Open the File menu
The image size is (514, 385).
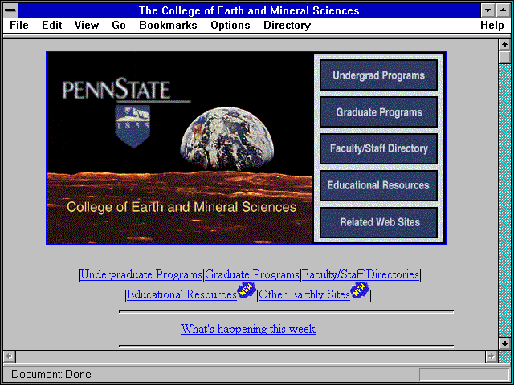pyautogui.click(x=19, y=26)
